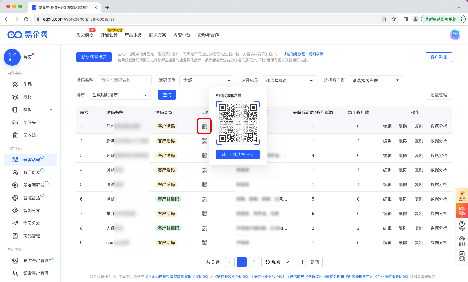Open the 客服 support icon

coord(462,241)
